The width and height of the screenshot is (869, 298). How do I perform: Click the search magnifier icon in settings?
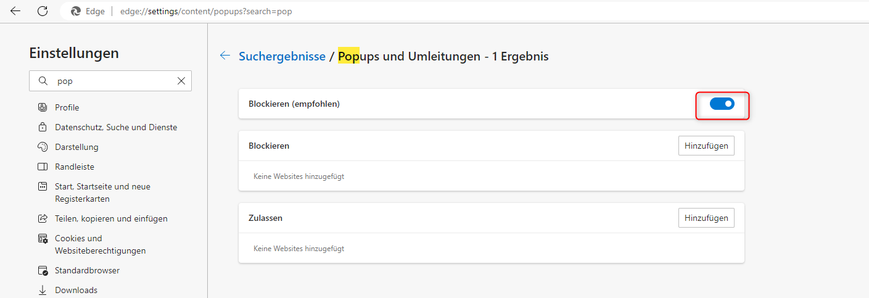click(43, 81)
